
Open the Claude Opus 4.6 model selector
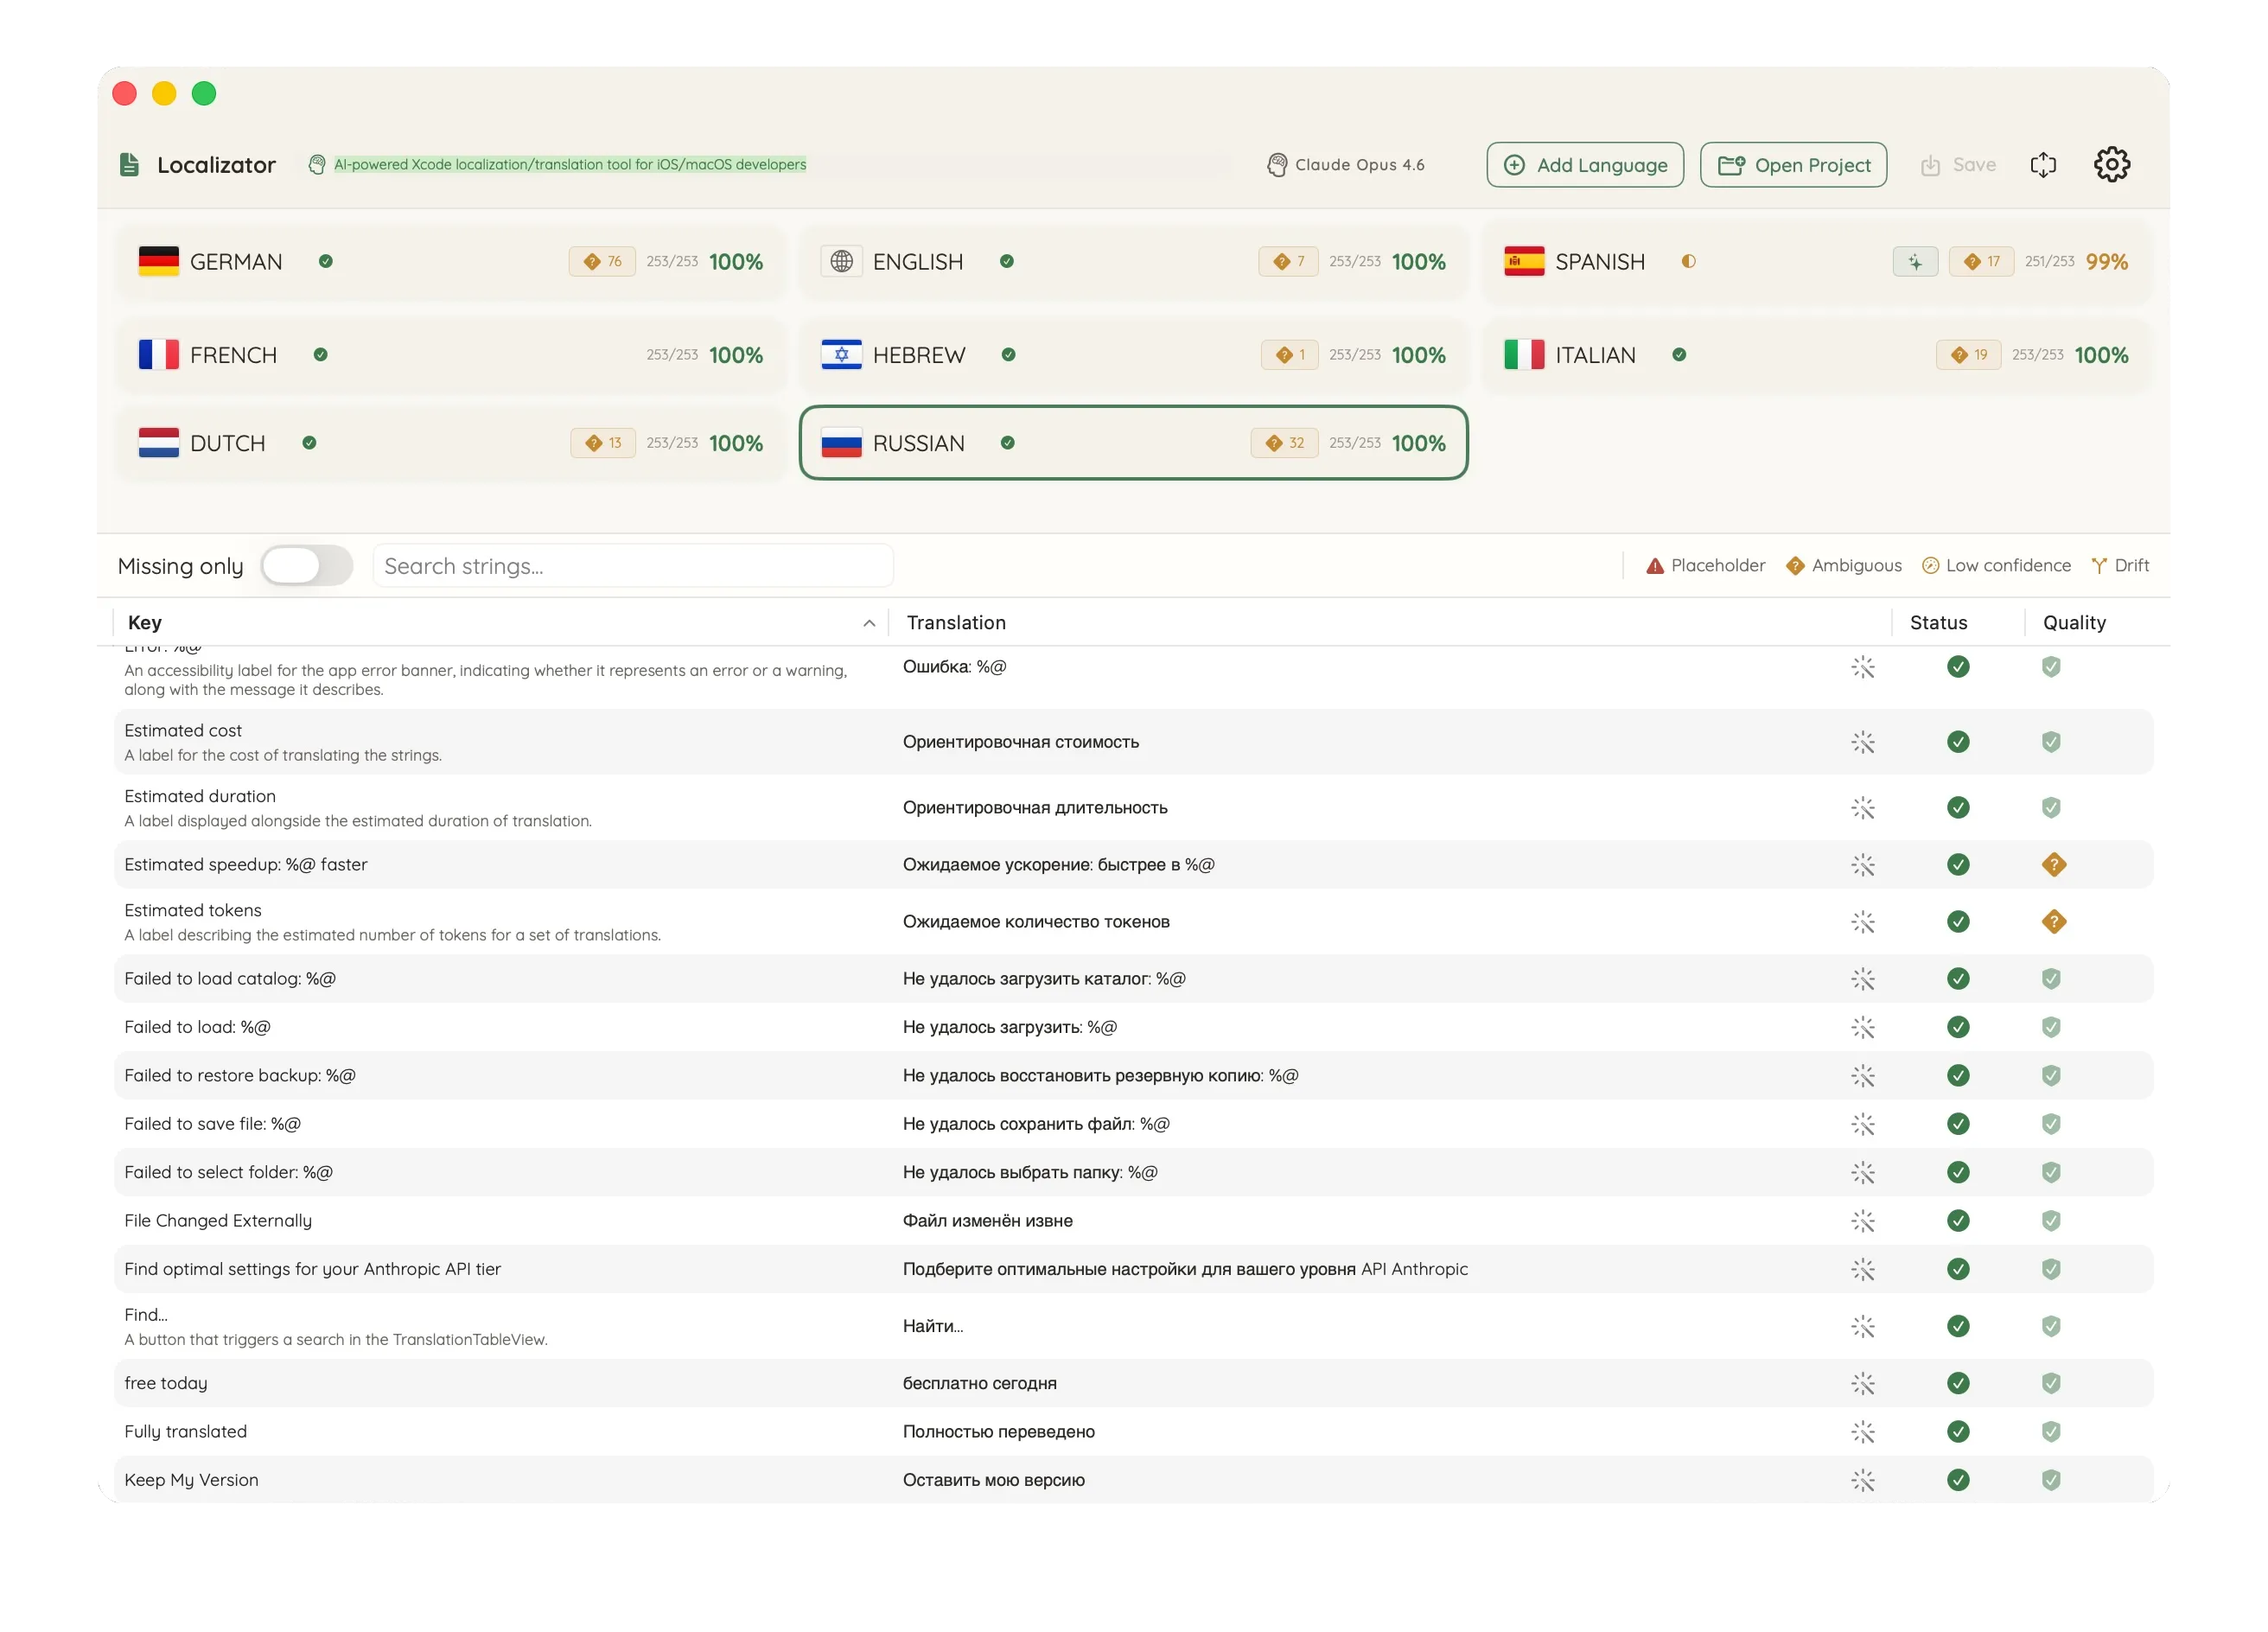(x=1345, y=164)
